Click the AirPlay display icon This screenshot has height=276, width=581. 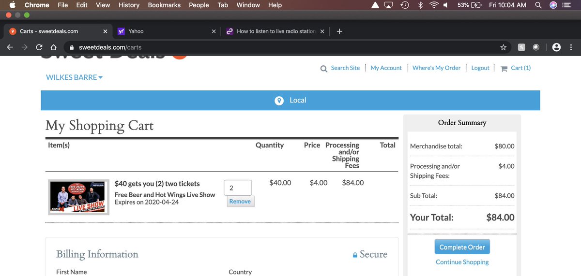[388, 5]
